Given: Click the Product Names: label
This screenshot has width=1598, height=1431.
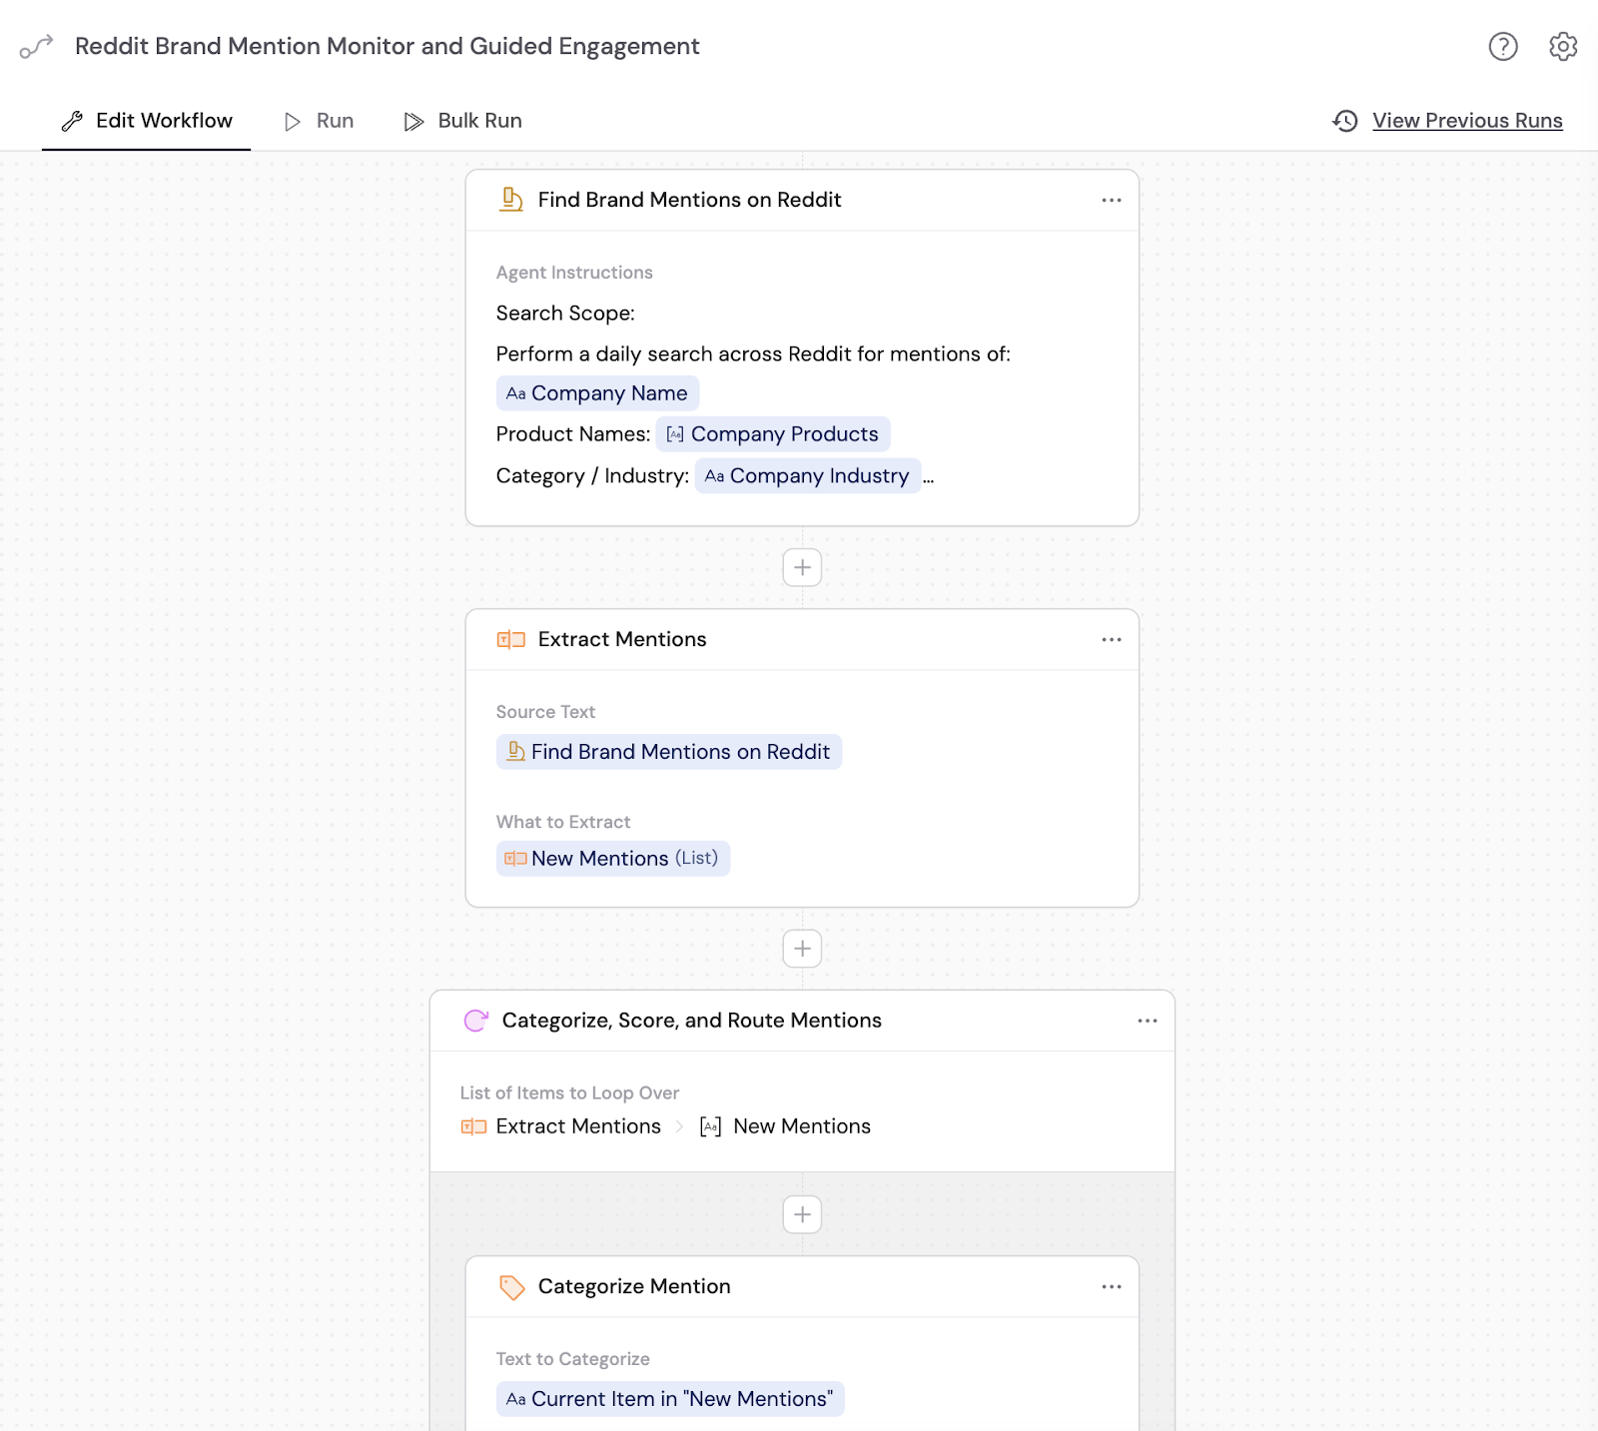Looking at the screenshot, I should [x=573, y=434].
